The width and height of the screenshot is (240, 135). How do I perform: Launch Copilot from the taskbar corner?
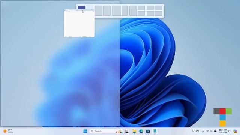click(x=235, y=131)
